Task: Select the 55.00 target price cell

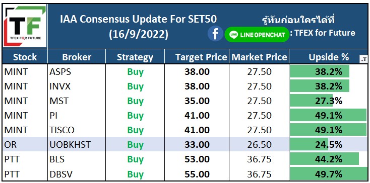Action: click(197, 174)
